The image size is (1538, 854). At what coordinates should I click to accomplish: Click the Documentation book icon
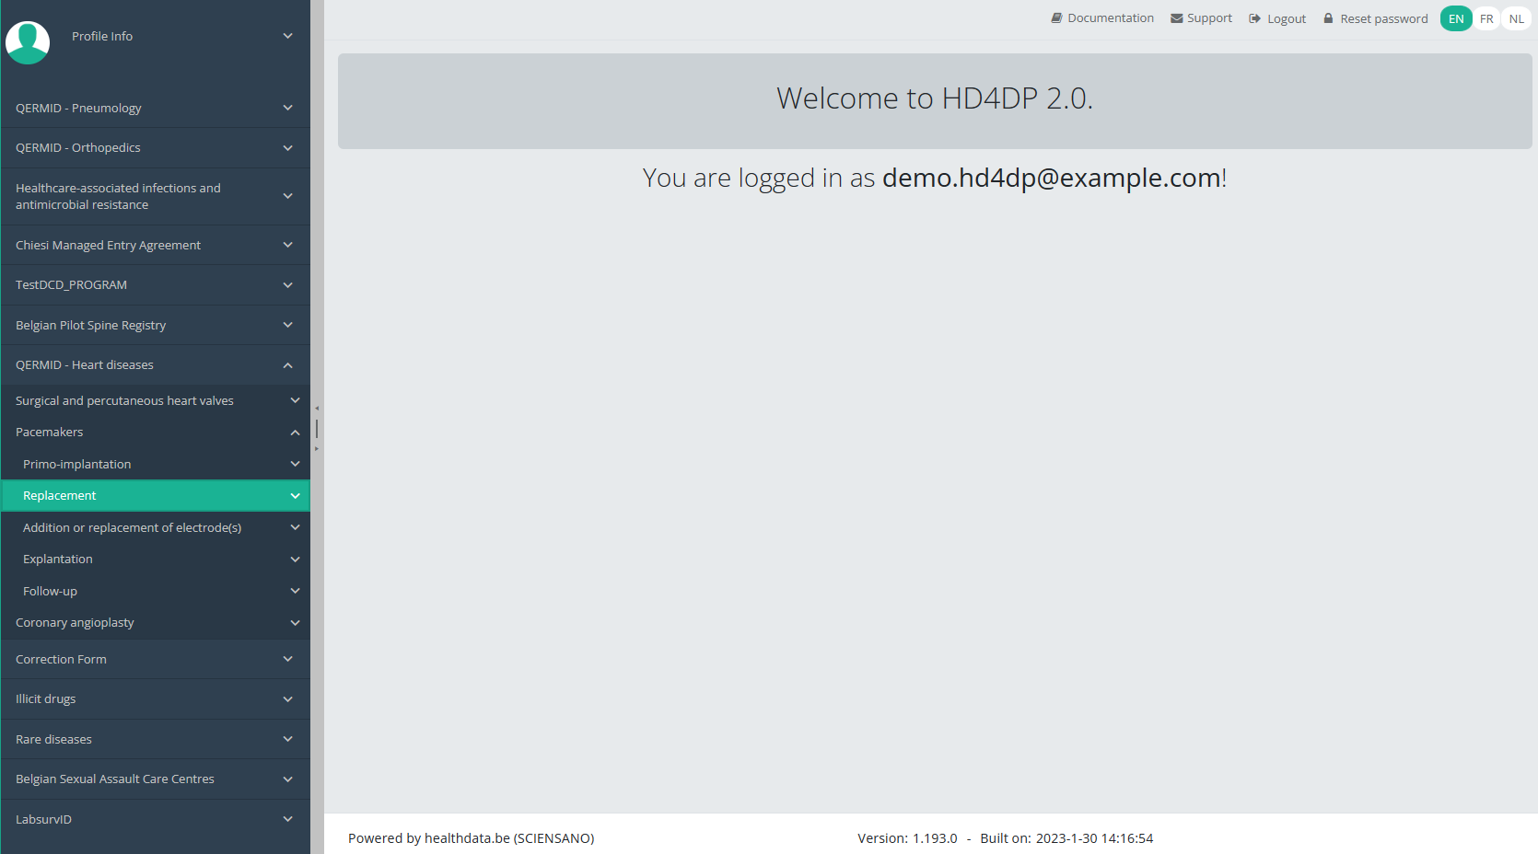coord(1056,18)
